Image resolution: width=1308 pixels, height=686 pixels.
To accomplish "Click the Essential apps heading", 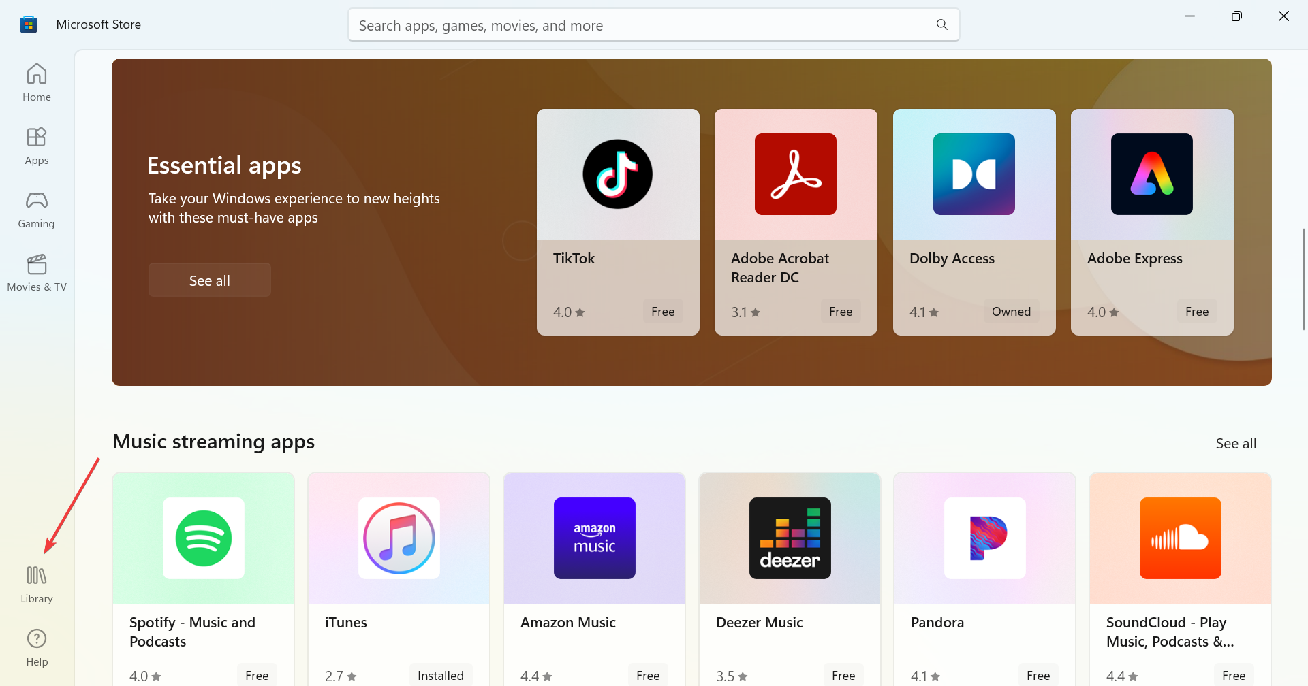I will [x=224, y=165].
